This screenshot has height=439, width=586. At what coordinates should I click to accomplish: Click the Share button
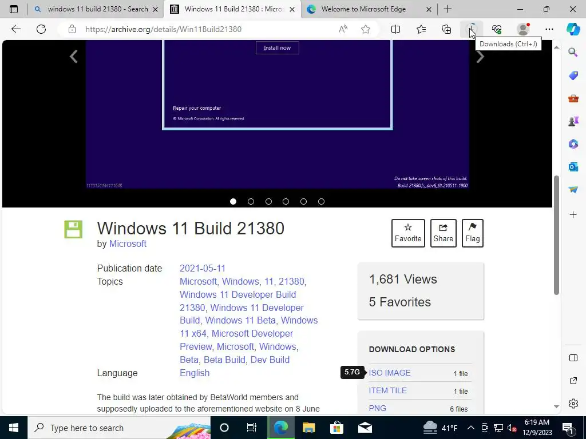point(444,233)
